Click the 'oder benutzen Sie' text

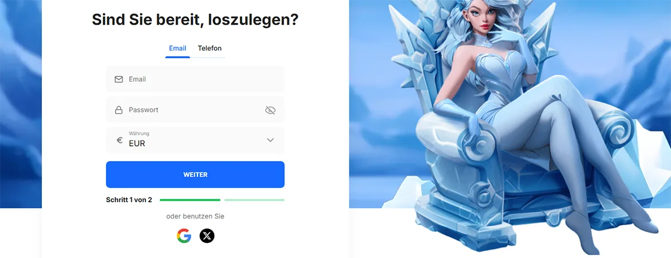tap(195, 216)
